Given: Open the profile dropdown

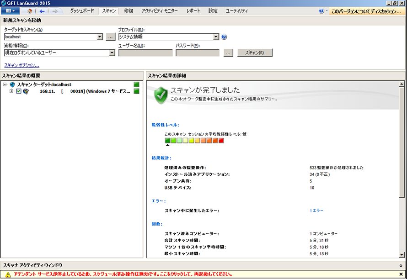Looking at the screenshot, I should [216, 37].
